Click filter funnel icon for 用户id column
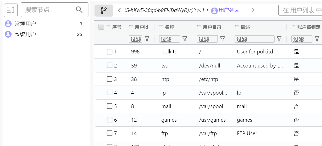Screen dimensions: 322x146 [147, 39]
